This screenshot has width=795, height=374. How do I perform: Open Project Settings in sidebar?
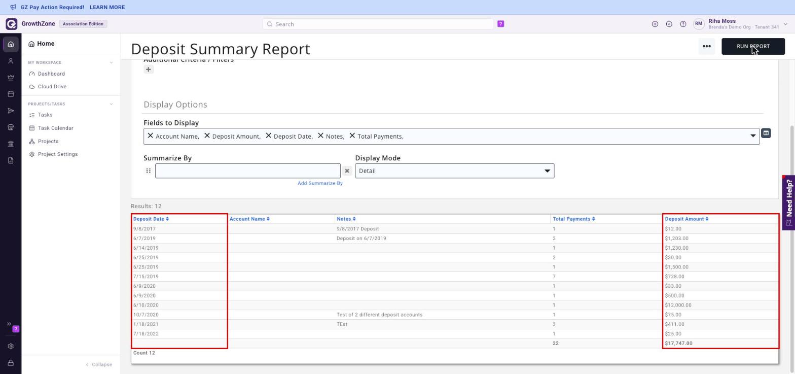click(x=57, y=154)
